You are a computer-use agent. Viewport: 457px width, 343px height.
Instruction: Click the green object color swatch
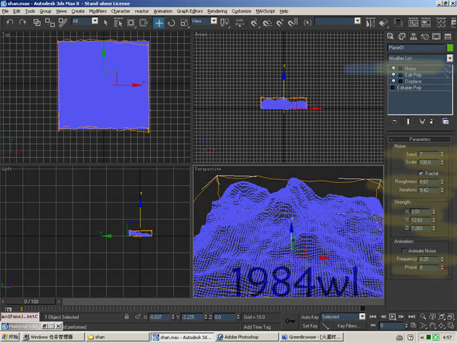pos(450,48)
